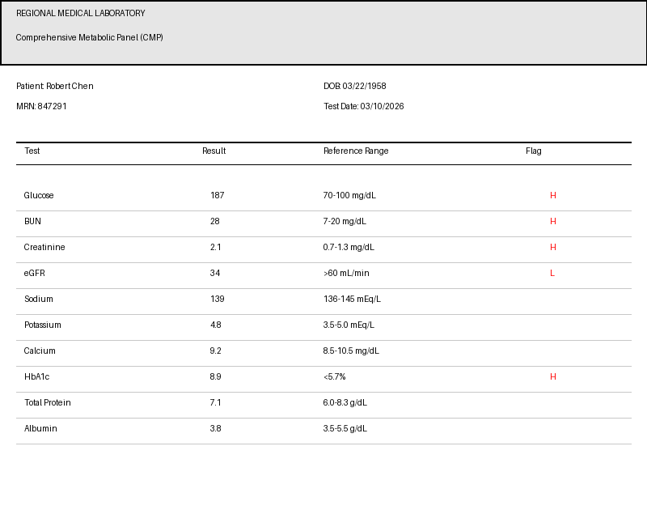Sort by the Result column header
Viewport: 647px width, 510px height.
click(214, 151)
